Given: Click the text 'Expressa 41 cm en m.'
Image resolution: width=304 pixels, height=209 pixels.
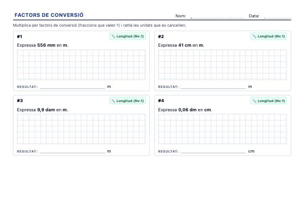Looking at the screenshot, I should 181,45.
